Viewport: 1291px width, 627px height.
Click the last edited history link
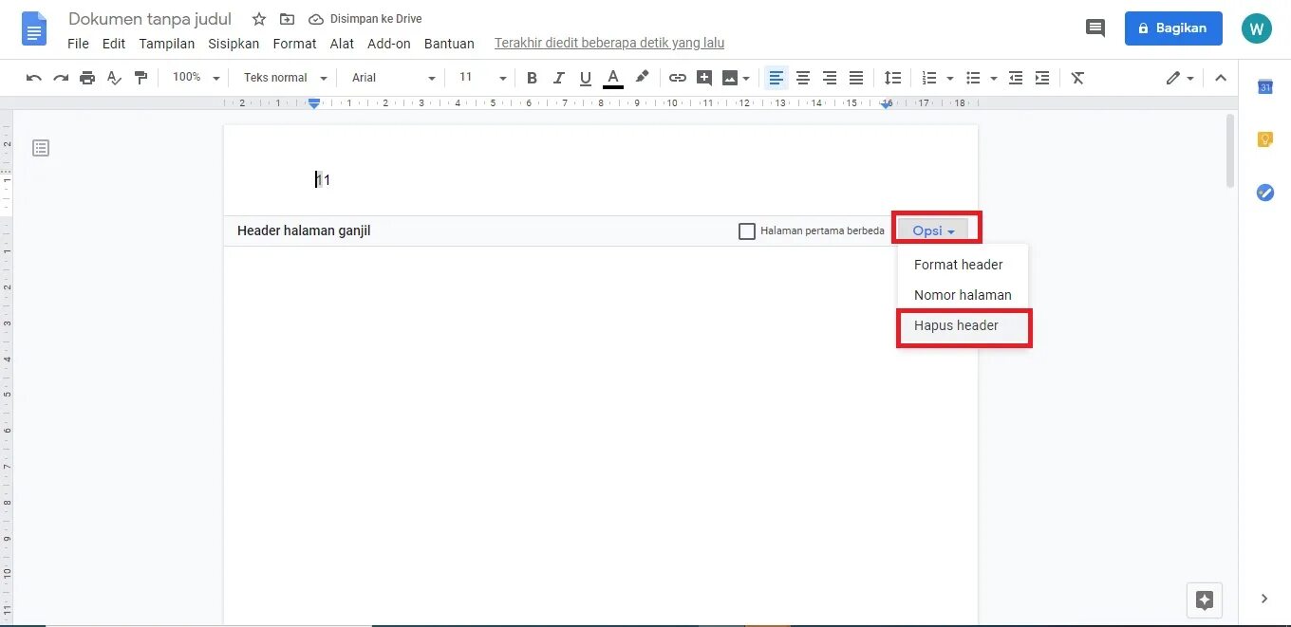tap(609, 44)
